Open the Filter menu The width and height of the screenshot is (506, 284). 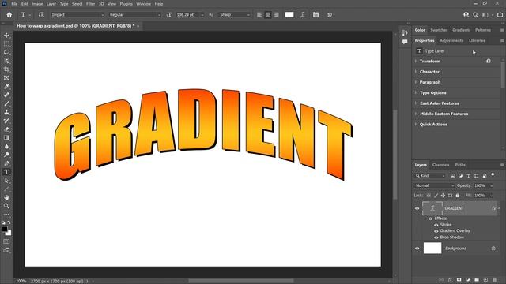coord(90,4)
